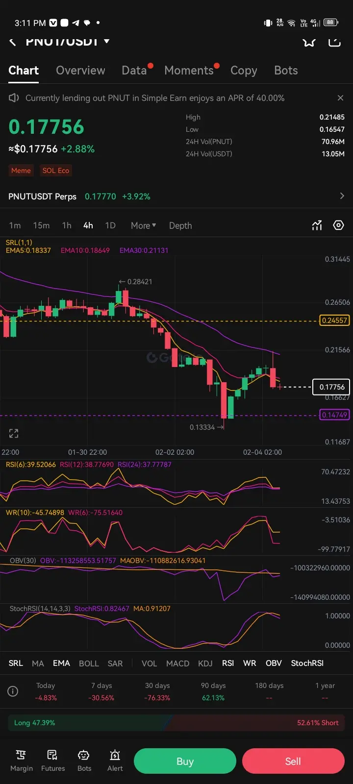The image size is (353, 784).
Task: Tap the green Buy button
Action: coord(185,761)
